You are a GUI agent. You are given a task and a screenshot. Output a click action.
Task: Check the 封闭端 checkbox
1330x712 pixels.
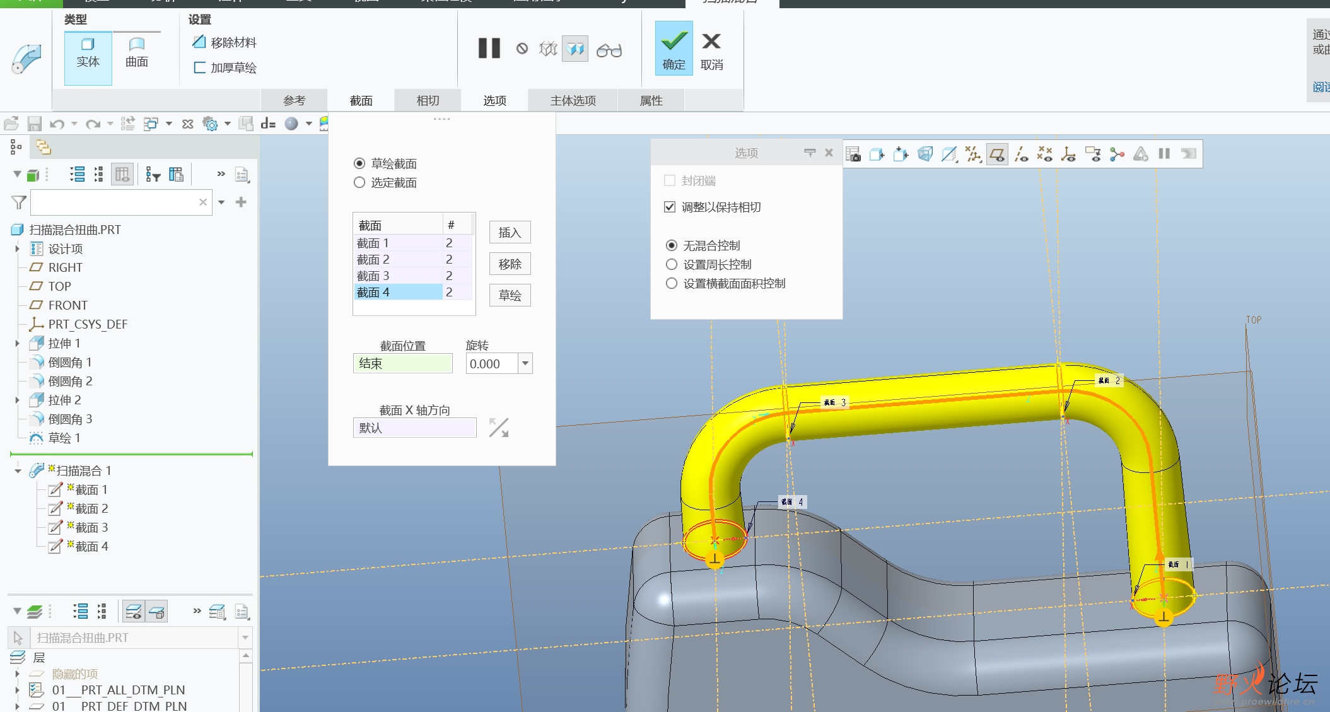670,181
